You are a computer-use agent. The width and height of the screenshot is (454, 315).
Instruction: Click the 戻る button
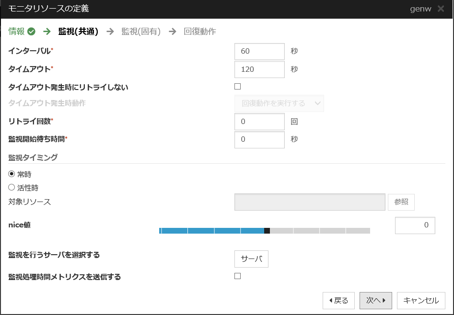pyautogui.click(x=338, y=301)
